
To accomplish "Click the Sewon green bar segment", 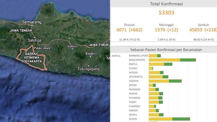I will pyautogui.click(x=181, y=119).
